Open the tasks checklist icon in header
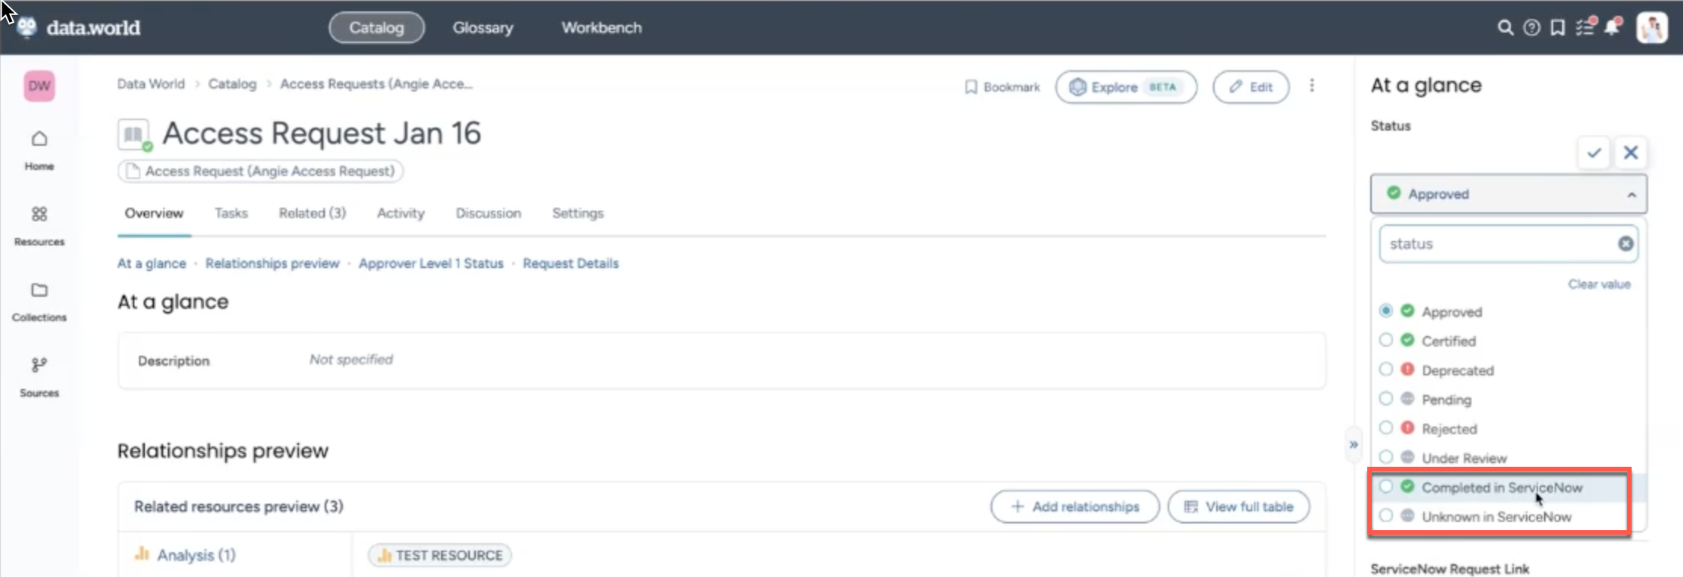Screen dimensions: 1683x577 click(x=1584, y=27)
